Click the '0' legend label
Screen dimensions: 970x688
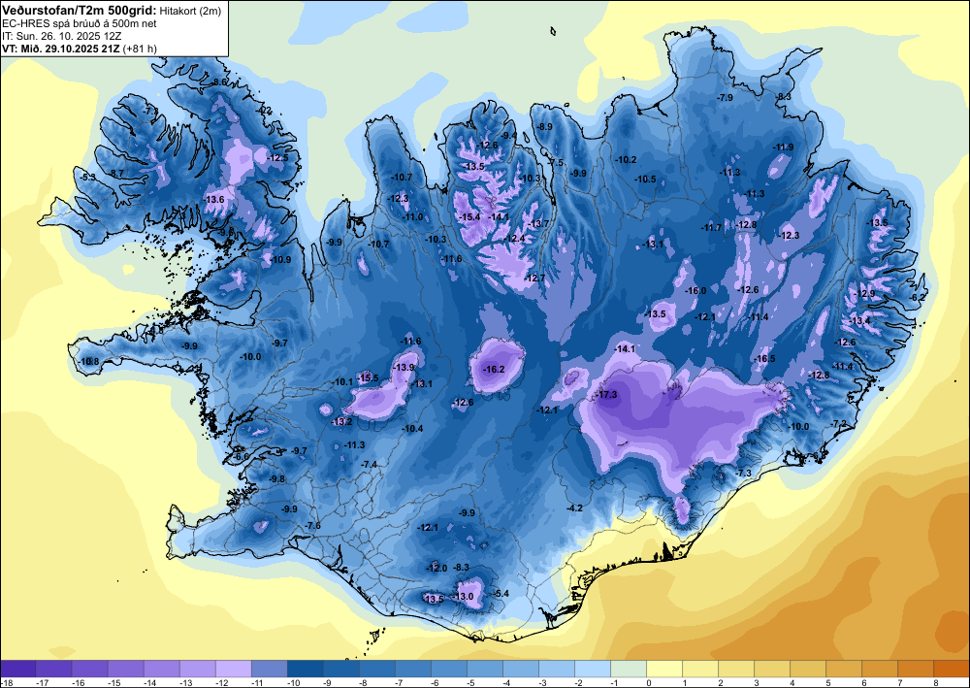[648, 682]
